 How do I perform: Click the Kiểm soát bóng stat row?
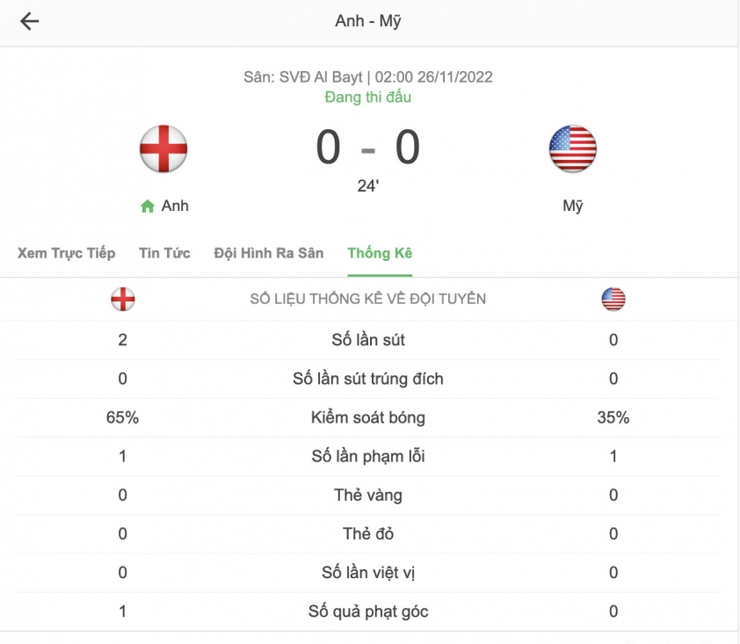click(368, 417)
